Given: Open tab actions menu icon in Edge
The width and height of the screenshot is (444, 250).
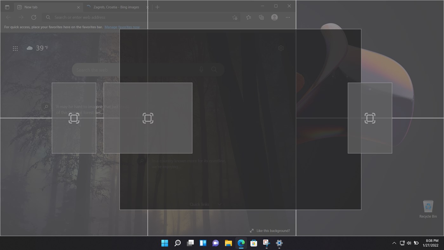Looking at the screenshot, I should tap(7, 7).
